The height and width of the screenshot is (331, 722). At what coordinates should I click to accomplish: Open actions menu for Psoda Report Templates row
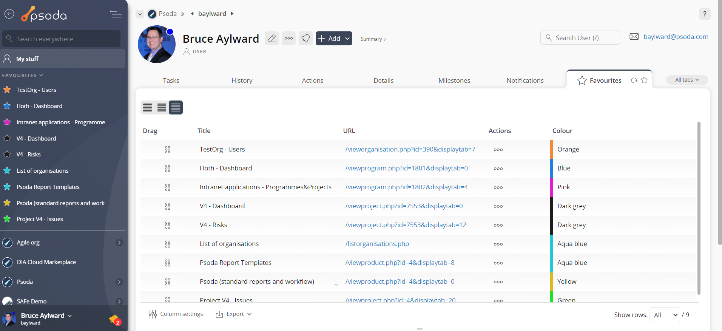tap(498, 263)
